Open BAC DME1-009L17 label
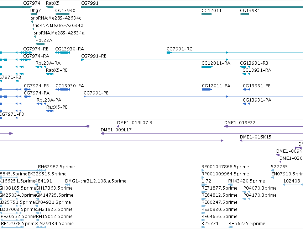 [x=116, y=130]
